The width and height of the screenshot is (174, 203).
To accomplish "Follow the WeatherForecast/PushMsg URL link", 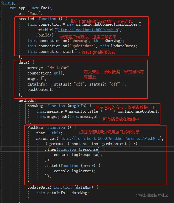I will pos(110,138).
